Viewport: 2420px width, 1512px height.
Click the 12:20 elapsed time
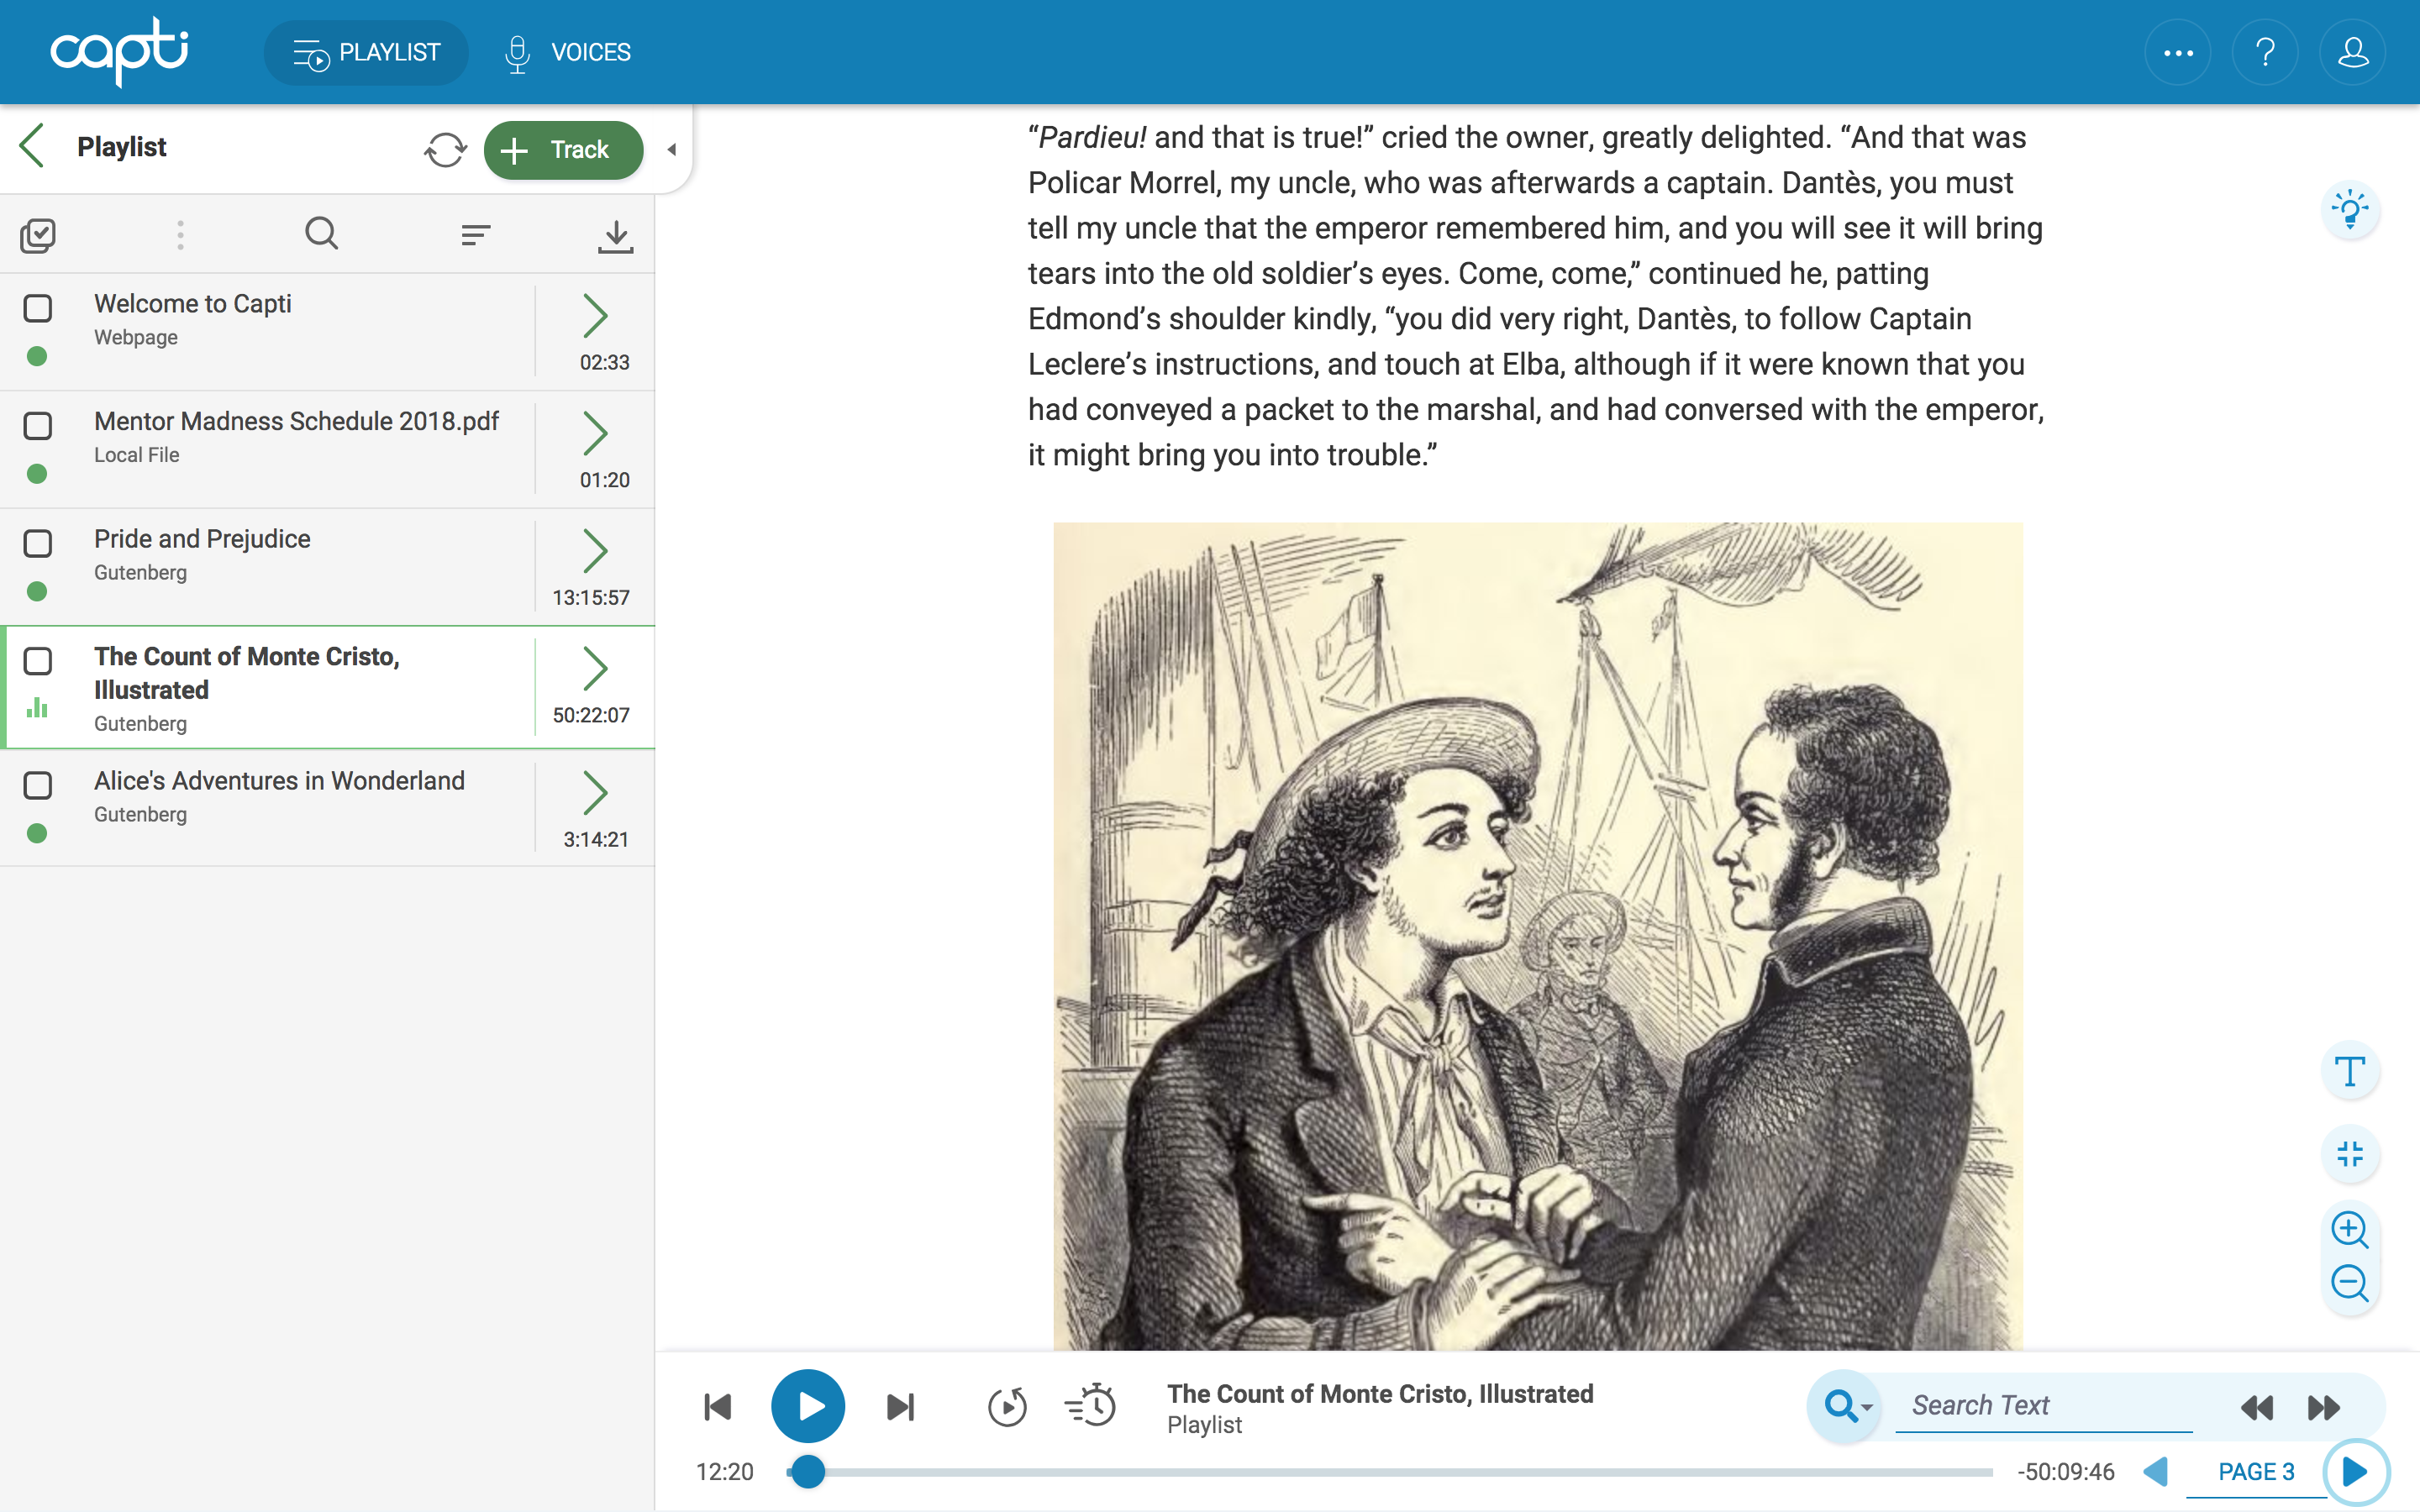pyautogui.click(x=724, y=1472)
